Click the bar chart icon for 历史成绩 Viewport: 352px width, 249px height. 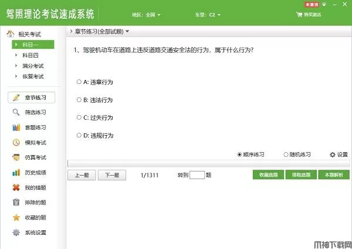16,173
